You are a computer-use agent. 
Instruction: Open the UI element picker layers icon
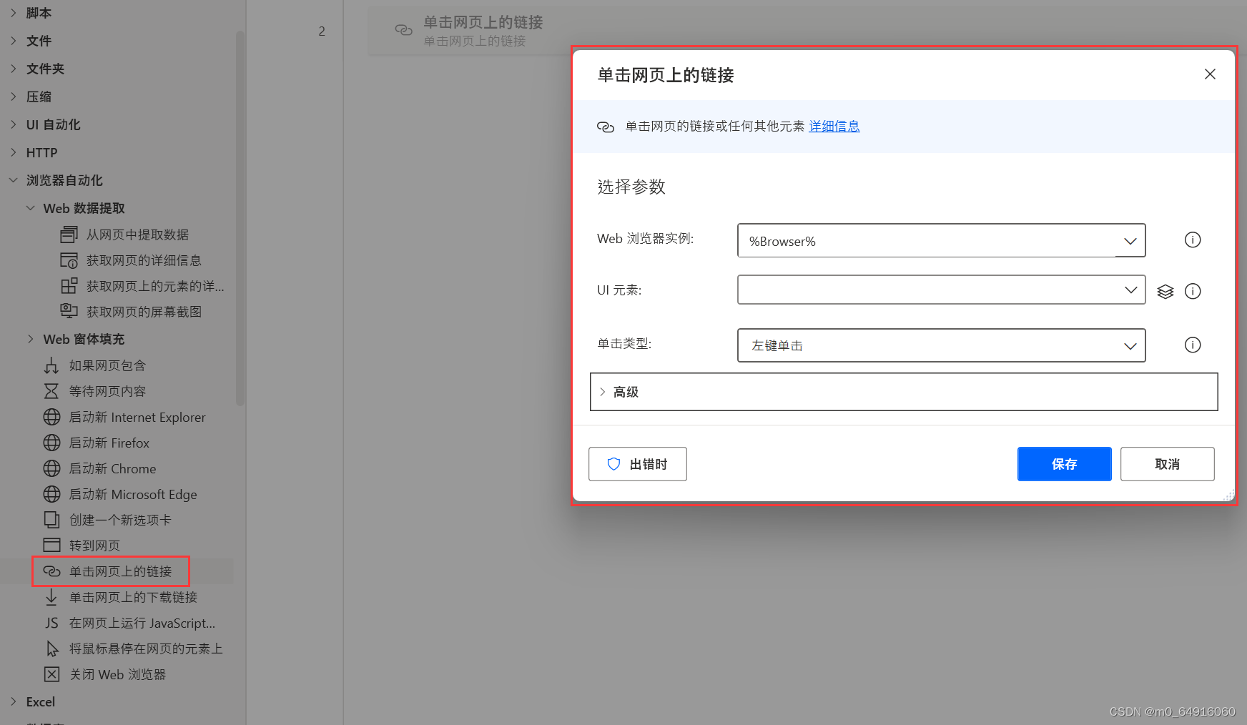tap(1165, 291)
